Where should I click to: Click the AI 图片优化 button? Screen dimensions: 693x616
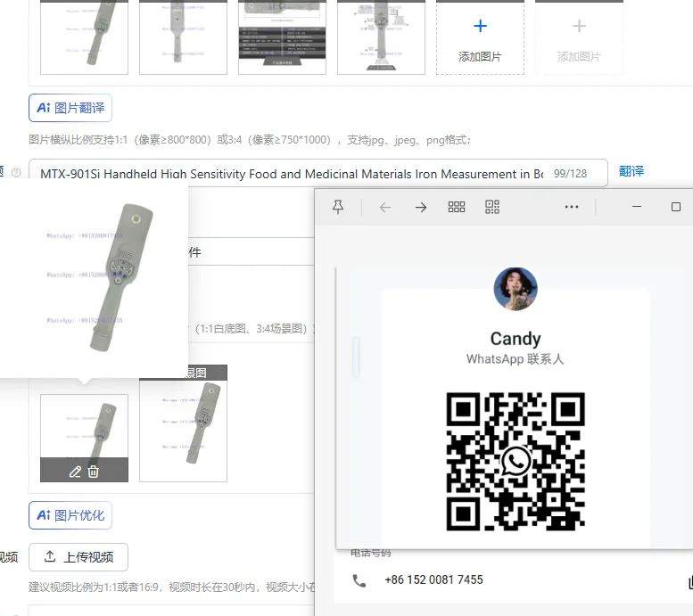70,515
